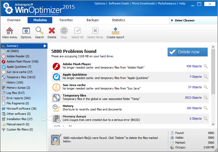The image size is (218, 152).
Task: Start a Search with the magnifier icon
Action: point(39,31)
